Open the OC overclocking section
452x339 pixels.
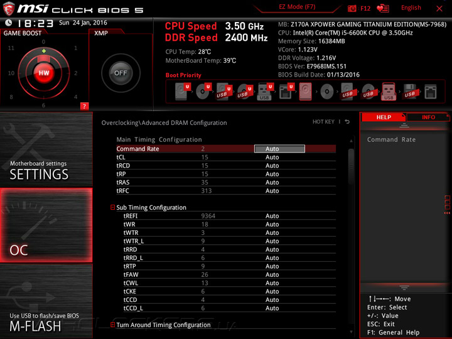click(46, 225)
